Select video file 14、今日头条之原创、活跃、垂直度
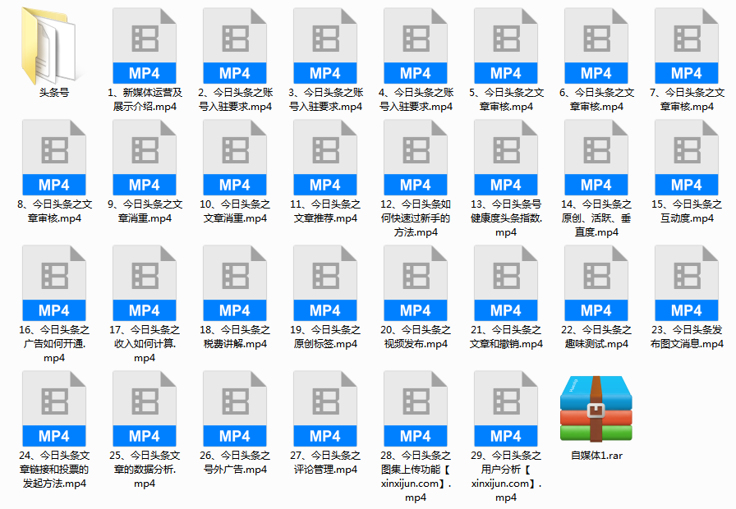The width and height of the screenshot is (736, 509). (x=596, y=158)
